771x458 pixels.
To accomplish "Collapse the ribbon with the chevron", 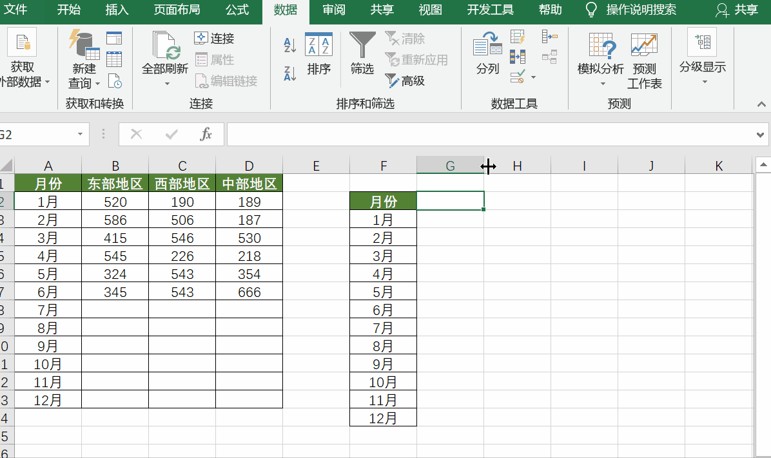I will (x=761, y=104).
